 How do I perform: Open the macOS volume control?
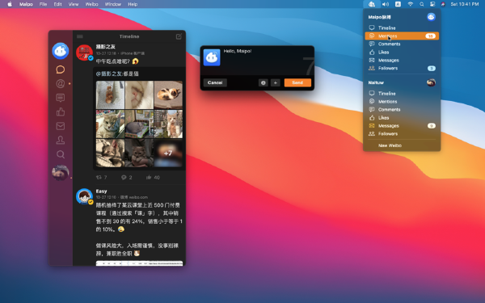(386, 4)
